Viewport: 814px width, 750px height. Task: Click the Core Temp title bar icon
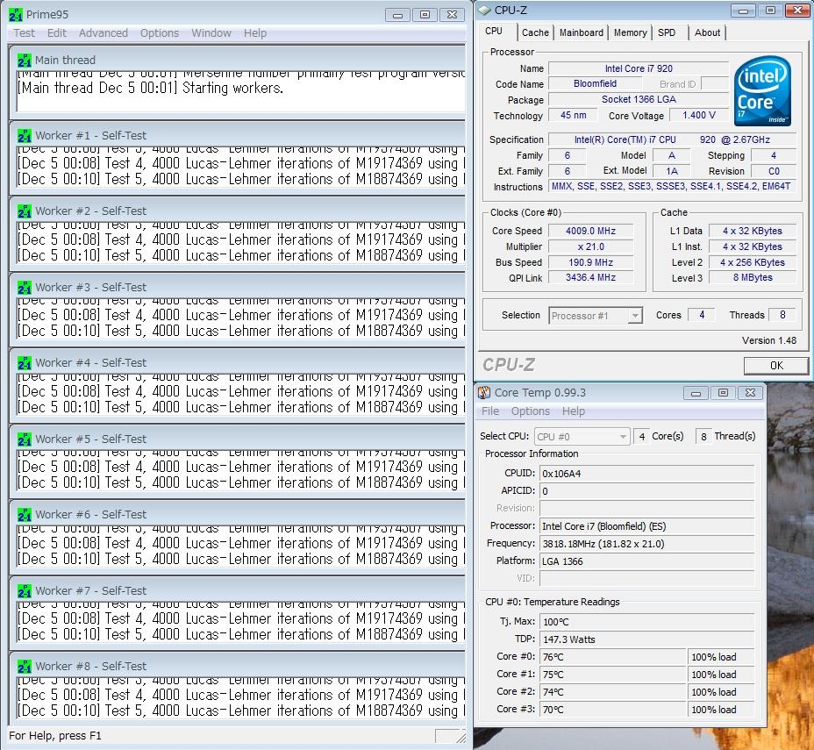pyautogui.click(x=484, y=393)
